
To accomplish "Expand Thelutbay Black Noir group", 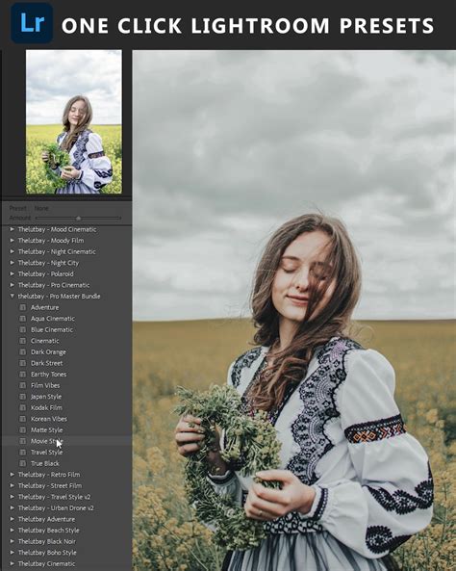I will tap(12, 541).
